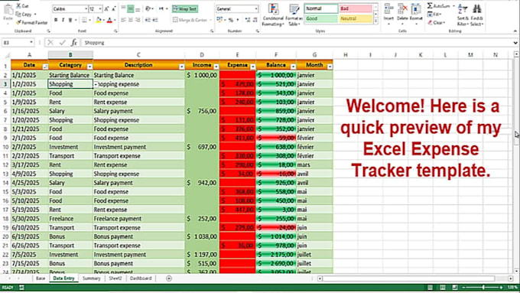Toggle Align Right for cell text
Image resolution: width=520 pixels, height=293 pixels.
tap(138, 20)
